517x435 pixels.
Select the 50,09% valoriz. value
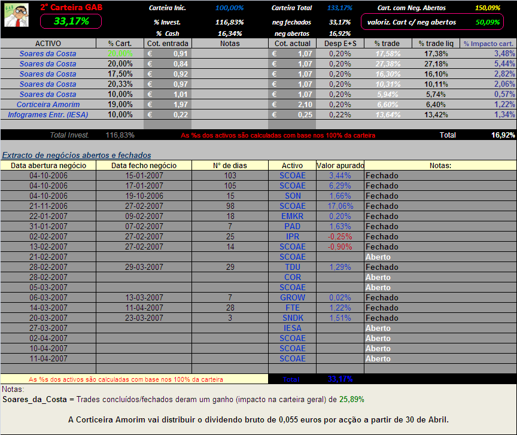pyautogui.click(x=488, y=22)
